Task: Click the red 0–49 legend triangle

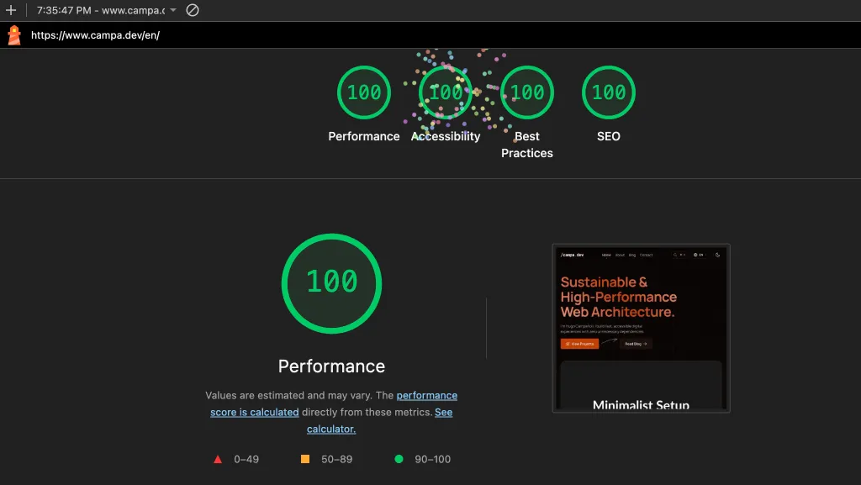Action: (218, 459)
